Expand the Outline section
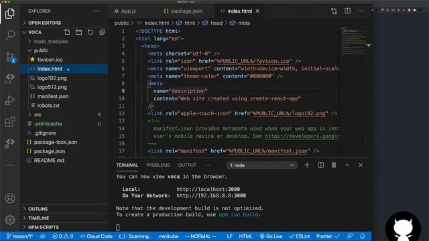This screenshot has width=429, height=241. [64, 209]
